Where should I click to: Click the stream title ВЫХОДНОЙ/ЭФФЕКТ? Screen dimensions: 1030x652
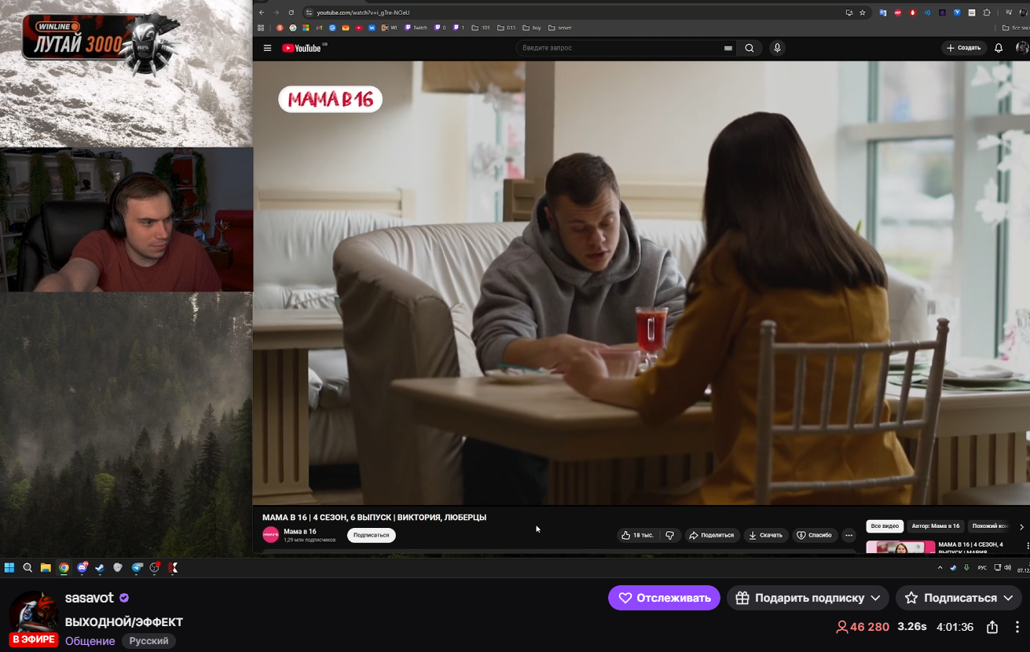tap(124, 621)
